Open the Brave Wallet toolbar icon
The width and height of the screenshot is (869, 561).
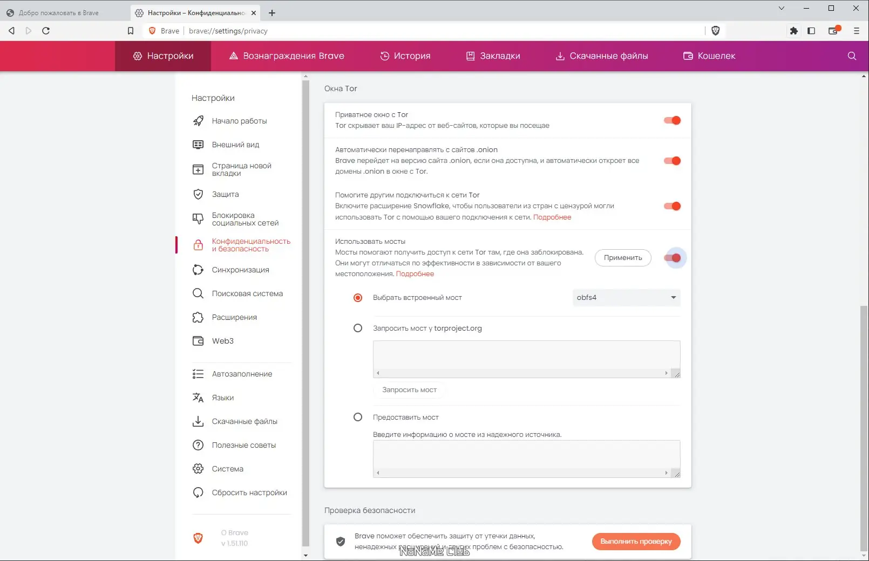point(834,30)
